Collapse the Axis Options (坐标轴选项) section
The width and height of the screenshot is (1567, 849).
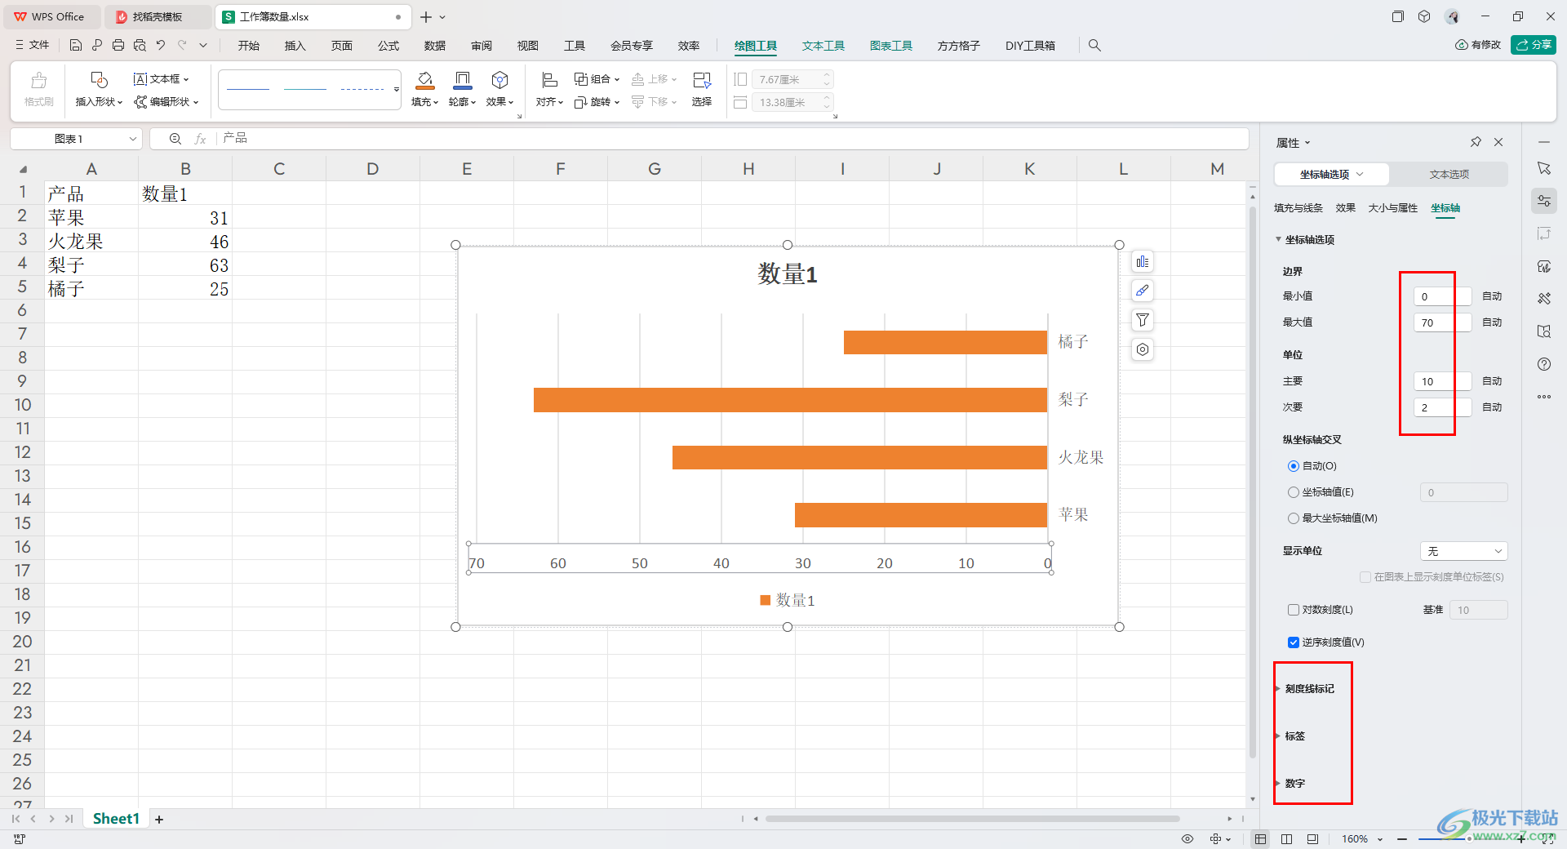(1305, 240)
